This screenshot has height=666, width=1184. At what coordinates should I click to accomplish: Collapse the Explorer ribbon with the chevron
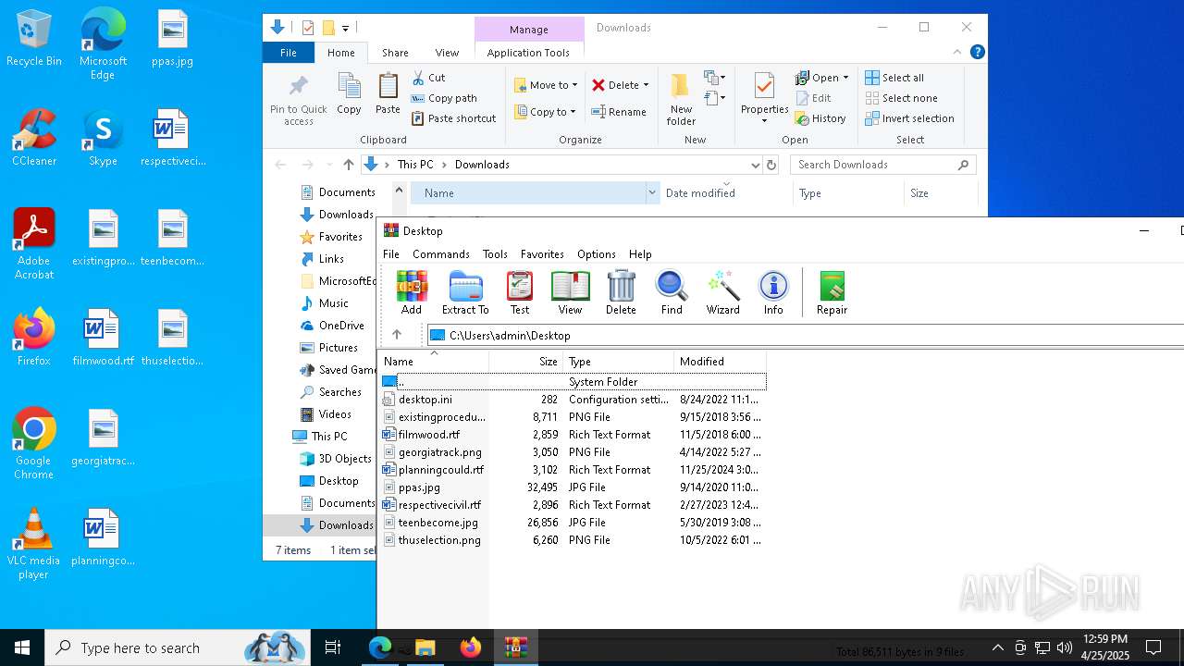tap(957, 52)
